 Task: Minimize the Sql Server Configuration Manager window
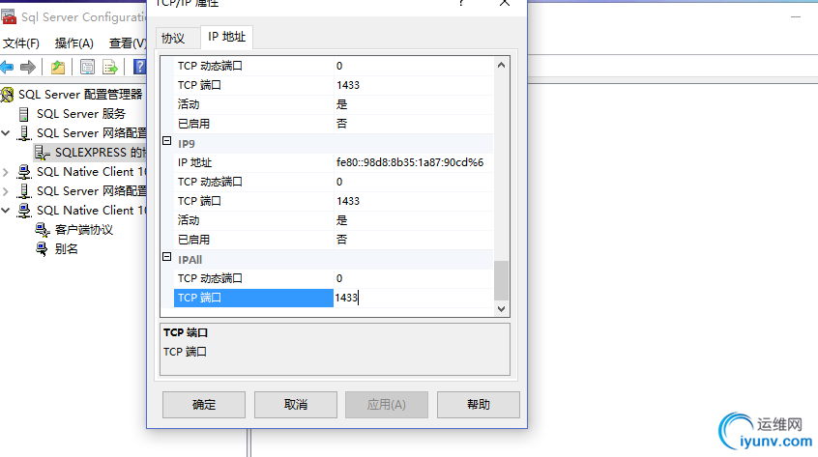pyautogui.click(x=796, y=16)
